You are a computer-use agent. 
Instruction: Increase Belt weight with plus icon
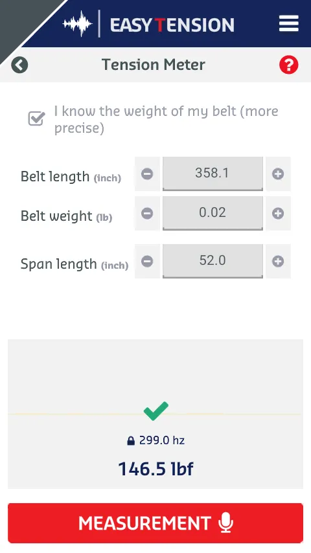coord(278,214)
